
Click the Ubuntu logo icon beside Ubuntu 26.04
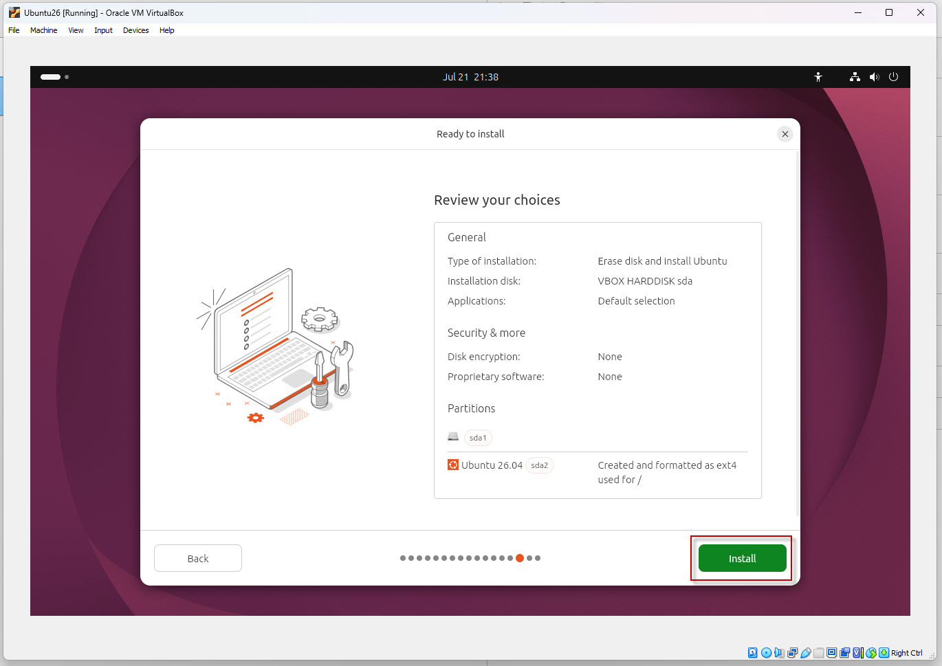point(453,465)
